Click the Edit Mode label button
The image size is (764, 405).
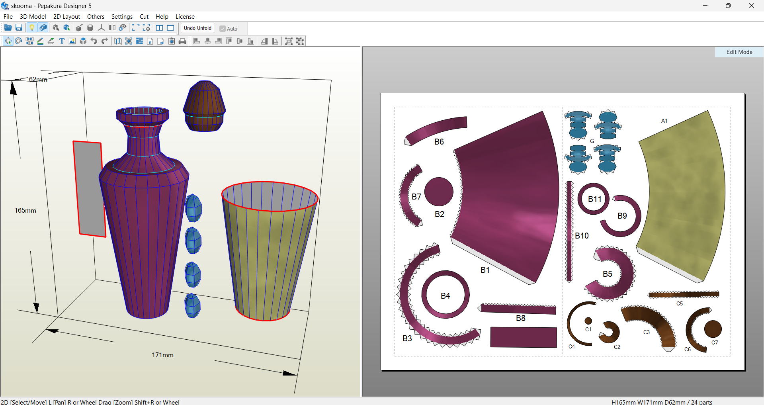(x=739, y=52)
